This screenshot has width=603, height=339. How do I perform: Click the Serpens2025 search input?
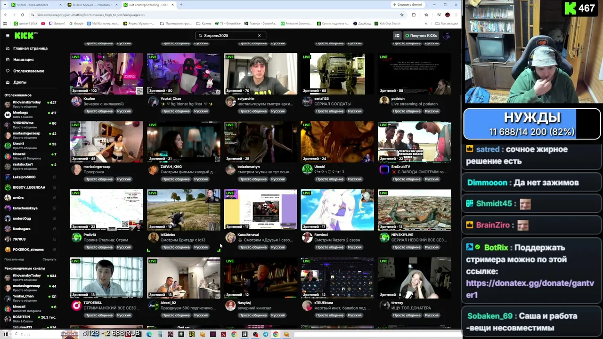click(x=230, y=35)
